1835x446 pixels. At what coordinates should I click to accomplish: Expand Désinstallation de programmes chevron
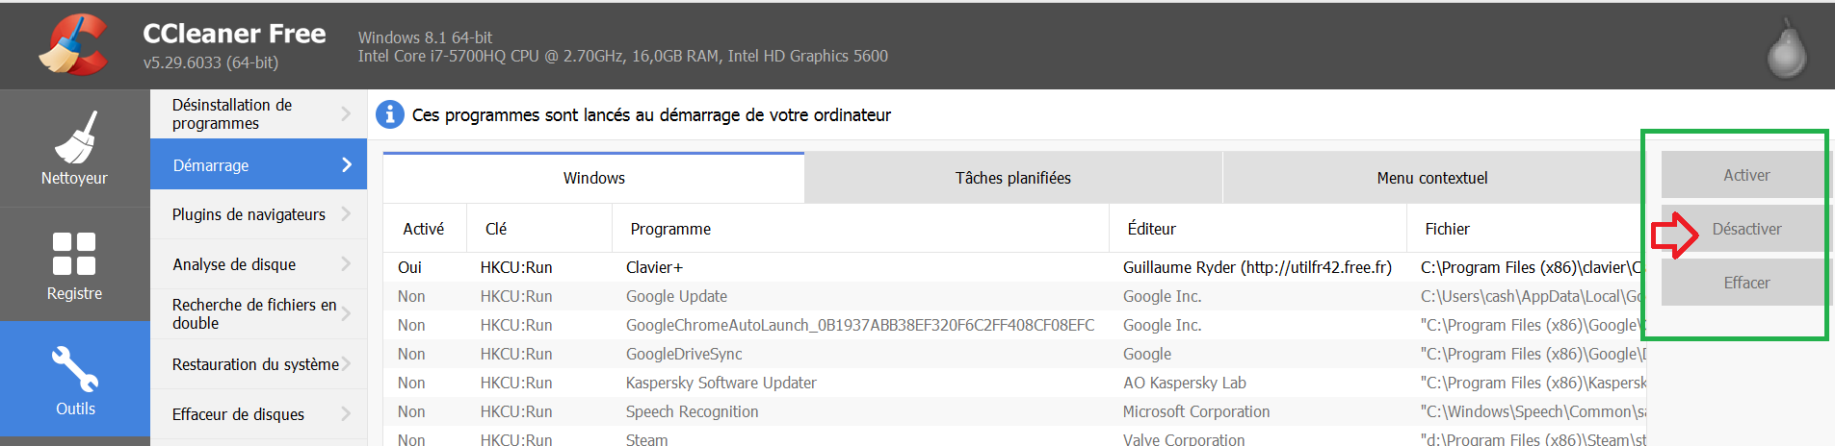coord(347,113)
